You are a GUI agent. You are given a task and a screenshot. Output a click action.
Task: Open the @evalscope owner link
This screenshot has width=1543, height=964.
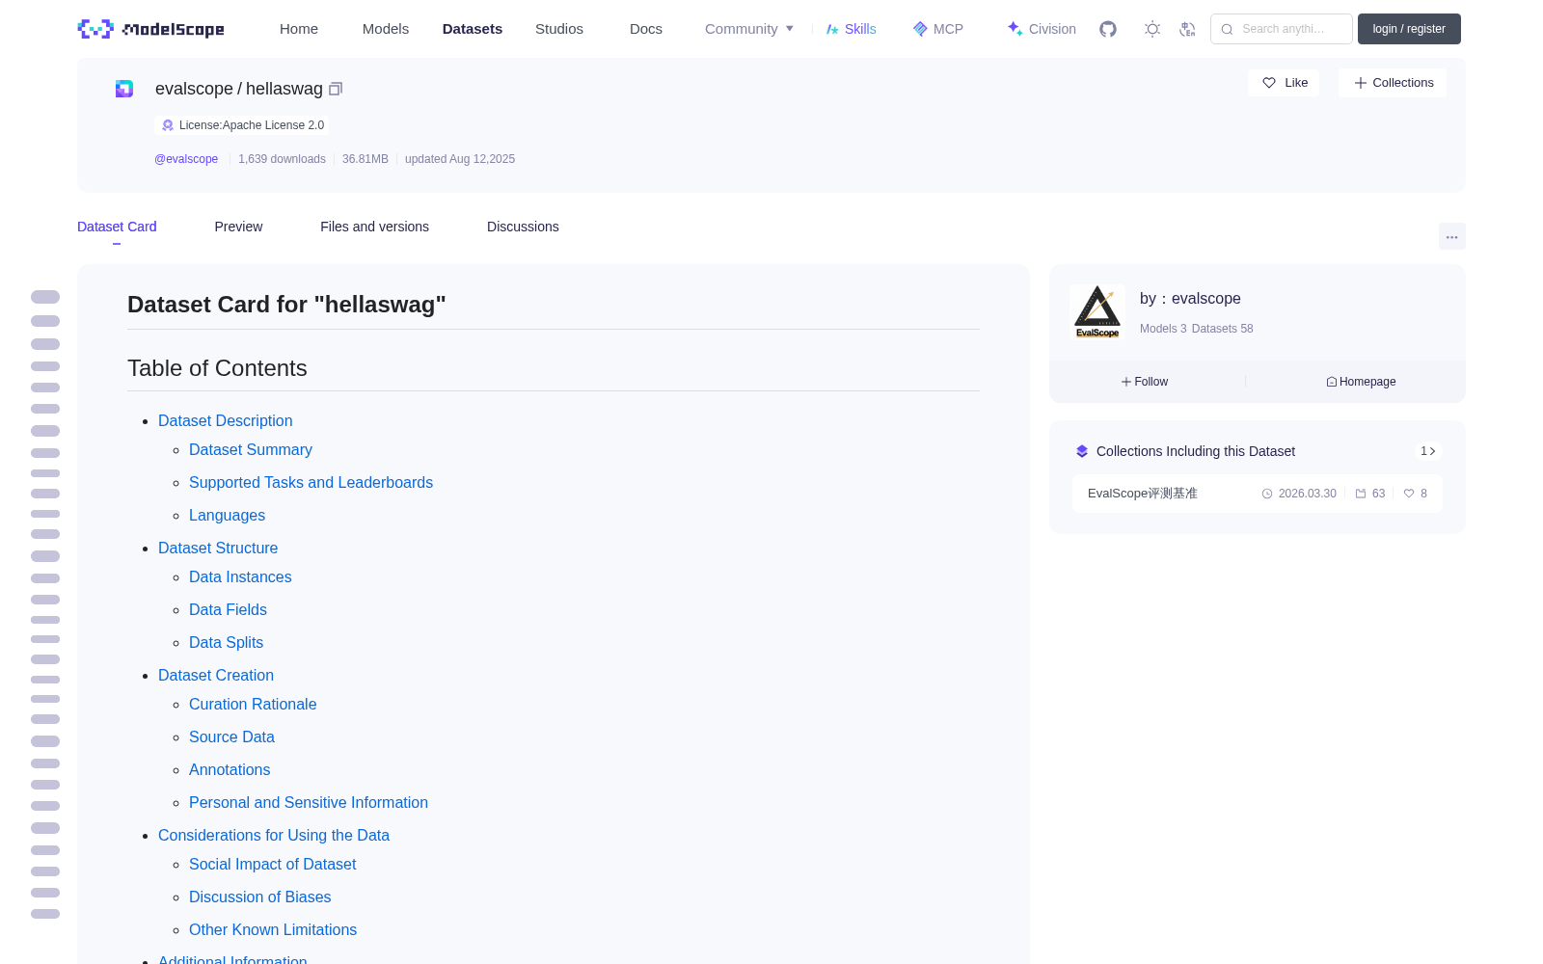[x=186, y=159]
